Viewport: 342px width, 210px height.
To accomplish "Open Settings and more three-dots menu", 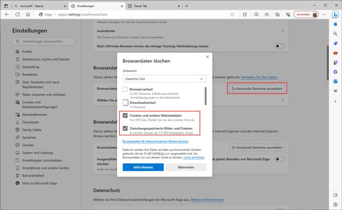I will 324,14.
